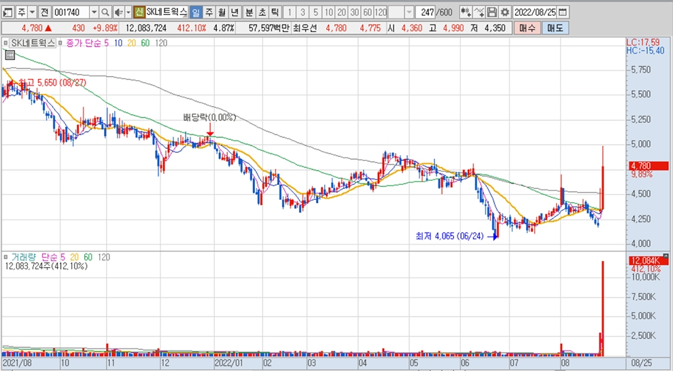
Task: Click the window layout icon at top-left
Action: 7,12
